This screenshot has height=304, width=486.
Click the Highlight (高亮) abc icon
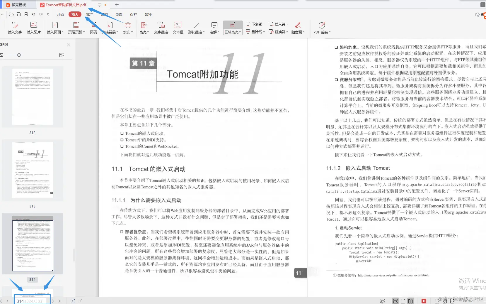click(144, 25)
